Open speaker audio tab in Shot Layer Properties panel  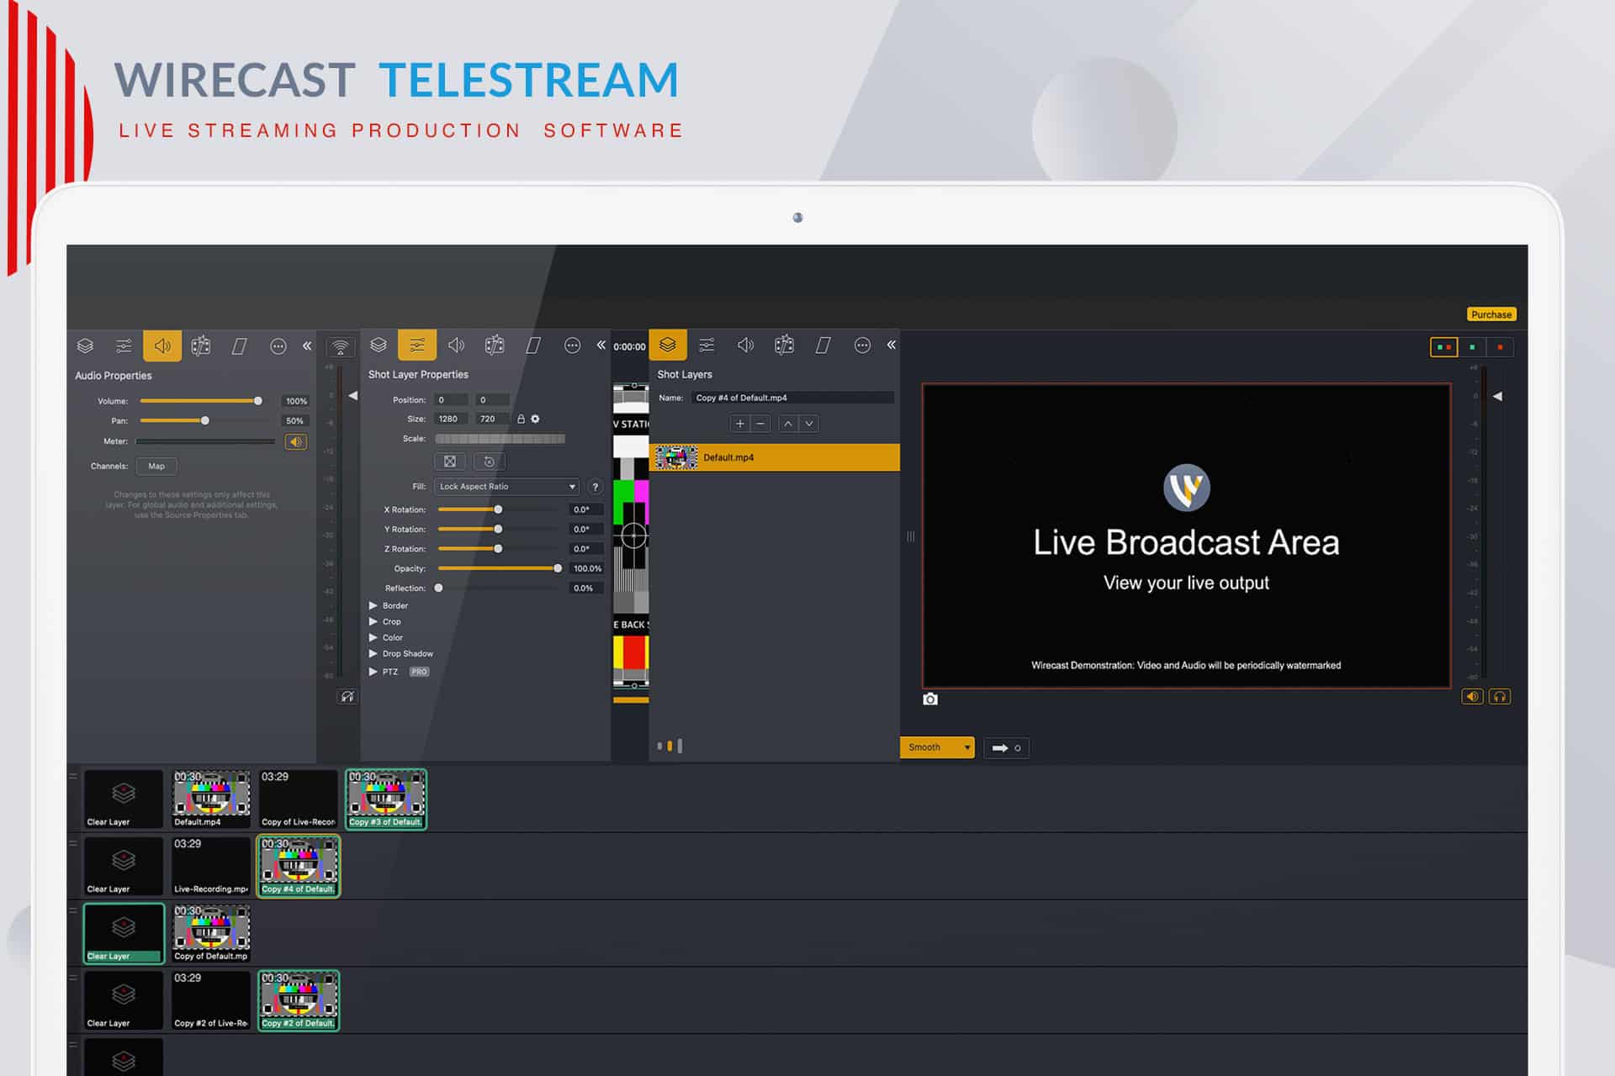[x=456, y=345]
